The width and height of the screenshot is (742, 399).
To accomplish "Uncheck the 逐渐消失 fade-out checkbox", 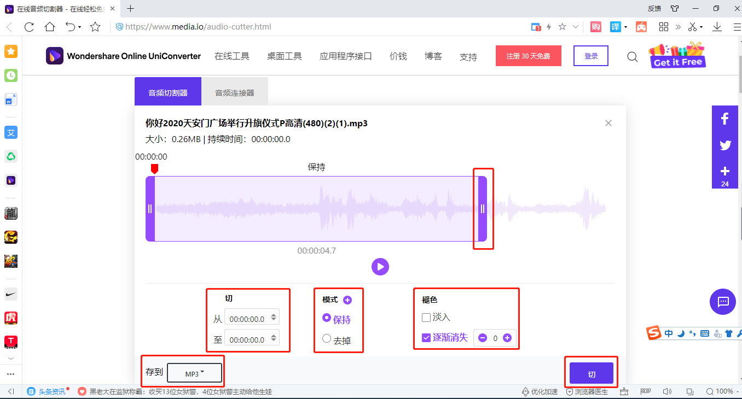I will 426,338.
